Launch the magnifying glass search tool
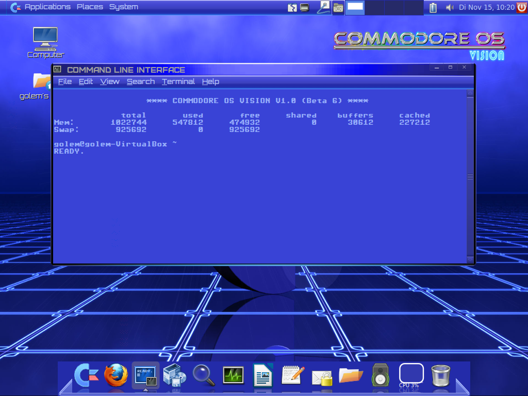The width and height of the screenshot is (528, 396). 204,375
